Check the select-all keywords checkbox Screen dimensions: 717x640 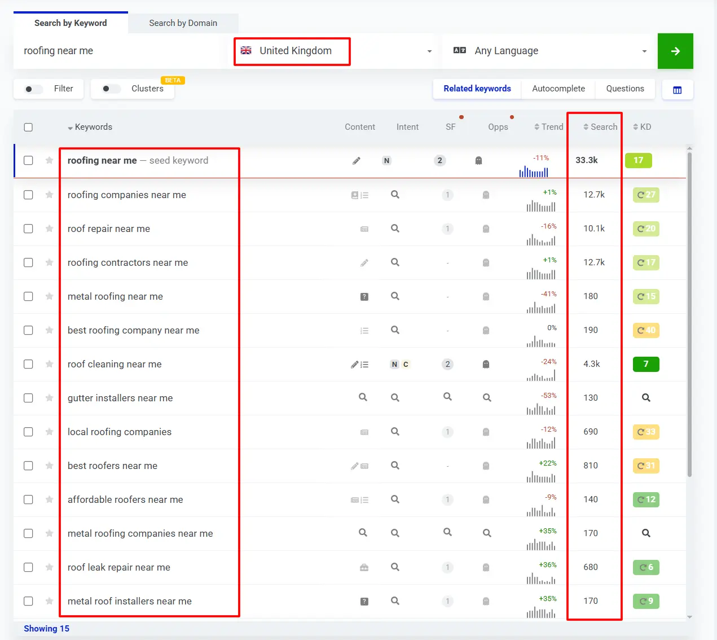tap(28, 127)
